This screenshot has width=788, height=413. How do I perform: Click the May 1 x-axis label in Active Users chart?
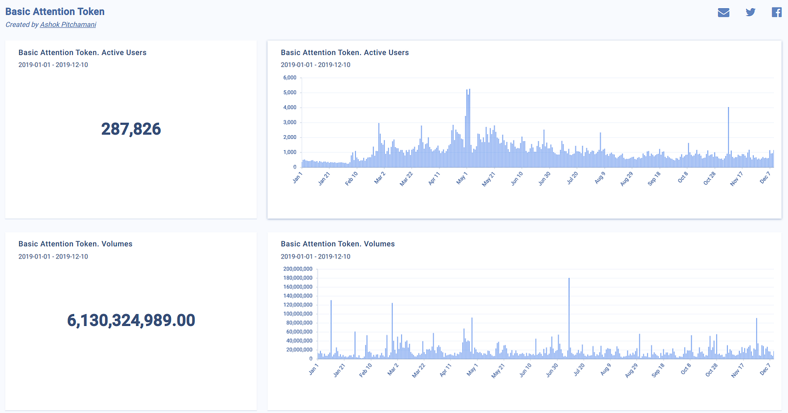462,178
